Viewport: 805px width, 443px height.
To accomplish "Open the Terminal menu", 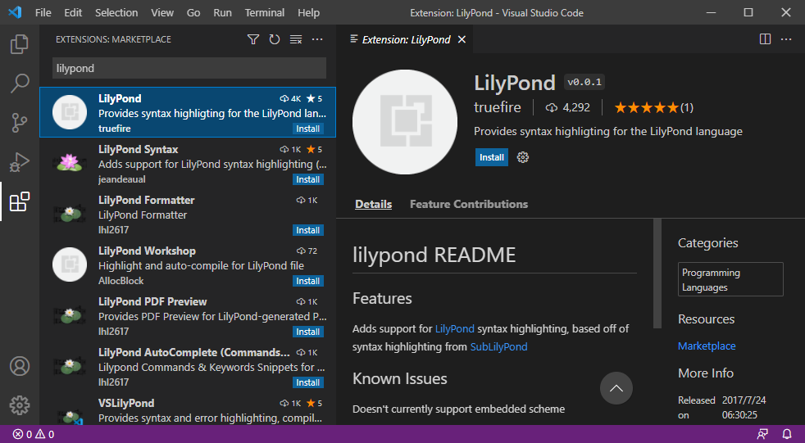I will [x=265, y=13].
